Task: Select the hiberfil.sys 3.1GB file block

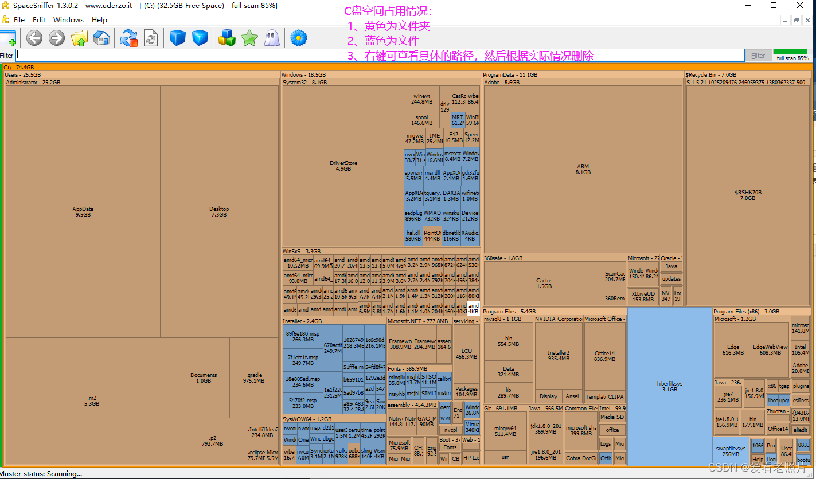Action: coord(670,386)
